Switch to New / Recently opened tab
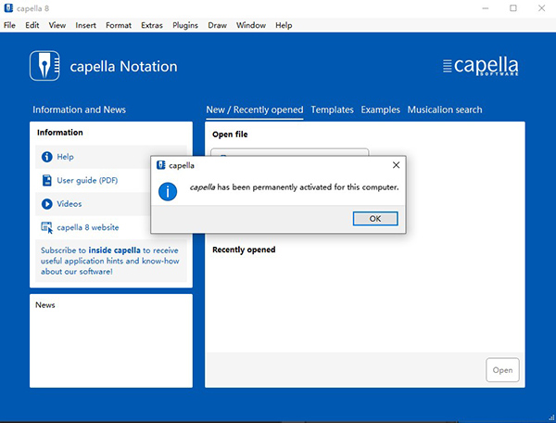 point(255,110)
